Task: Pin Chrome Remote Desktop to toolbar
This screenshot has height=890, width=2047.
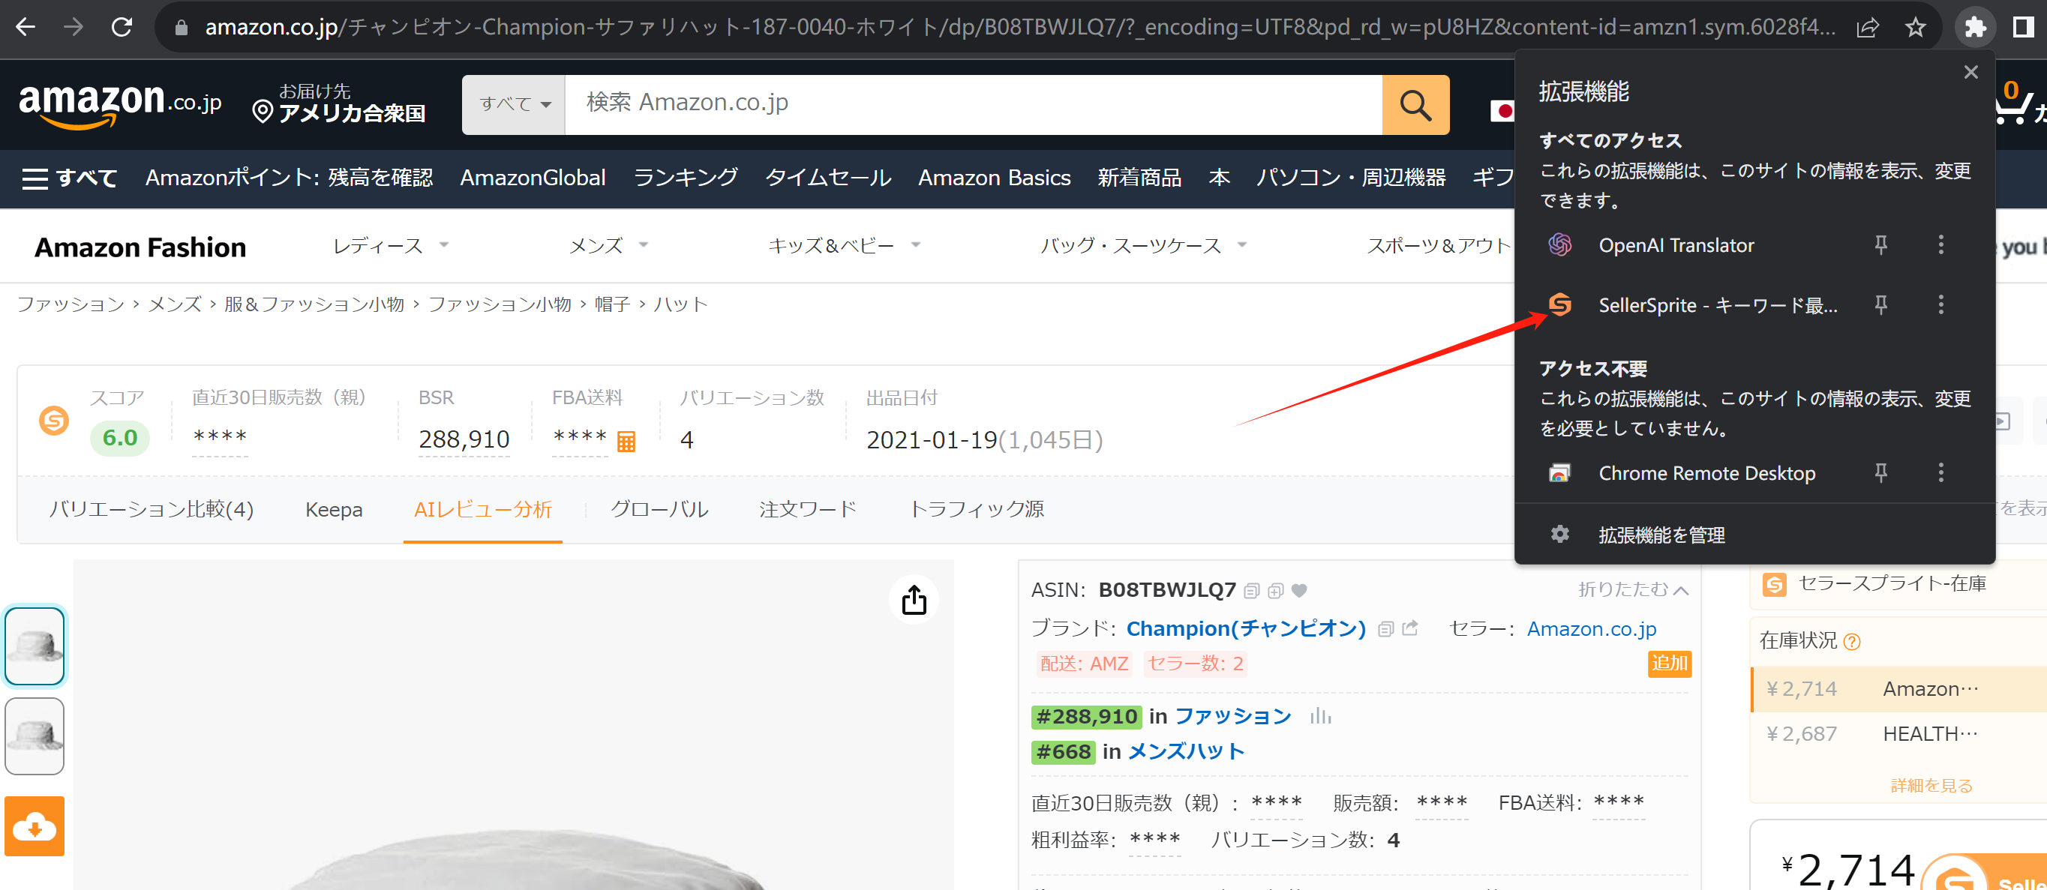Action: [1880, 473]
